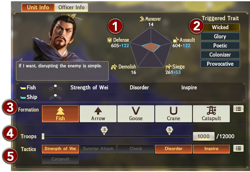The height and width of the screenshot is (172, 250).
Task: Choose the Catapult formation icon
Action: coord(211,114)
